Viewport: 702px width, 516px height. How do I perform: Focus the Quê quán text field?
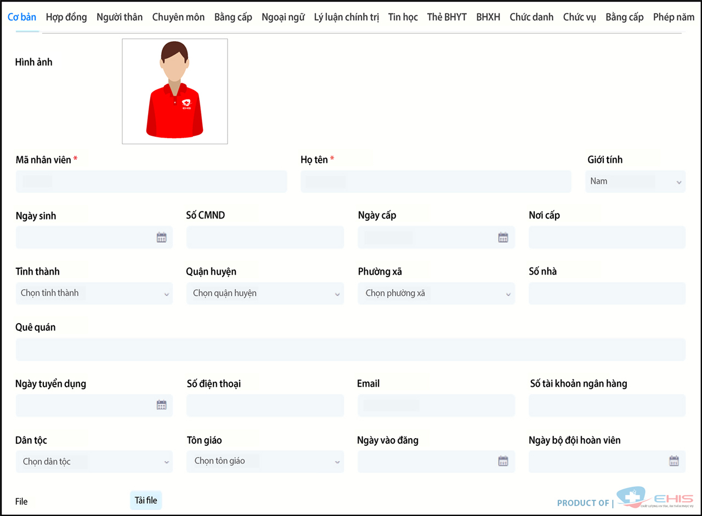coord(350,349)
